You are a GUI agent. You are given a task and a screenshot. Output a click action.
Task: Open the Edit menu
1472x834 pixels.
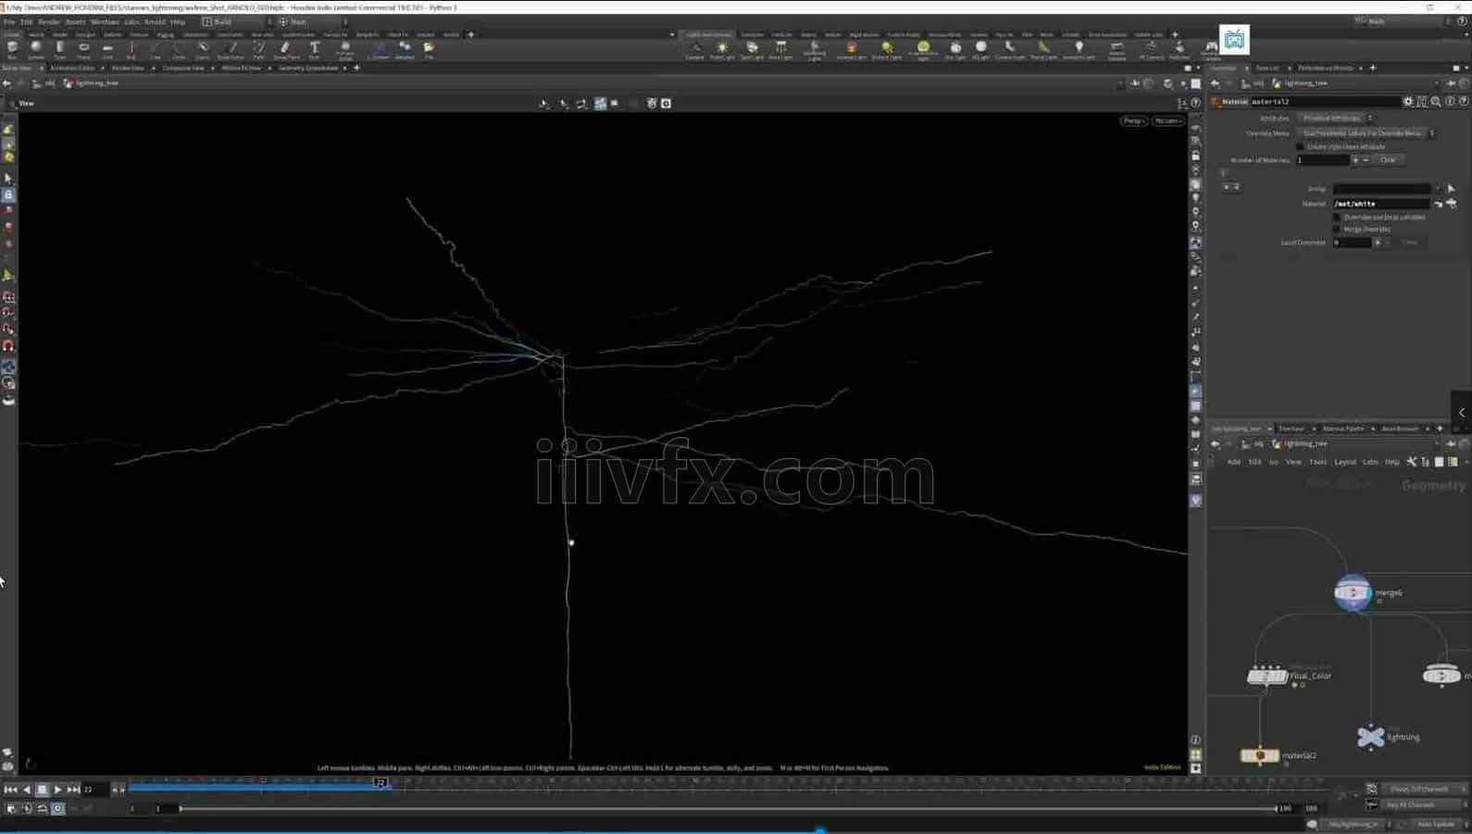(26, 21)
